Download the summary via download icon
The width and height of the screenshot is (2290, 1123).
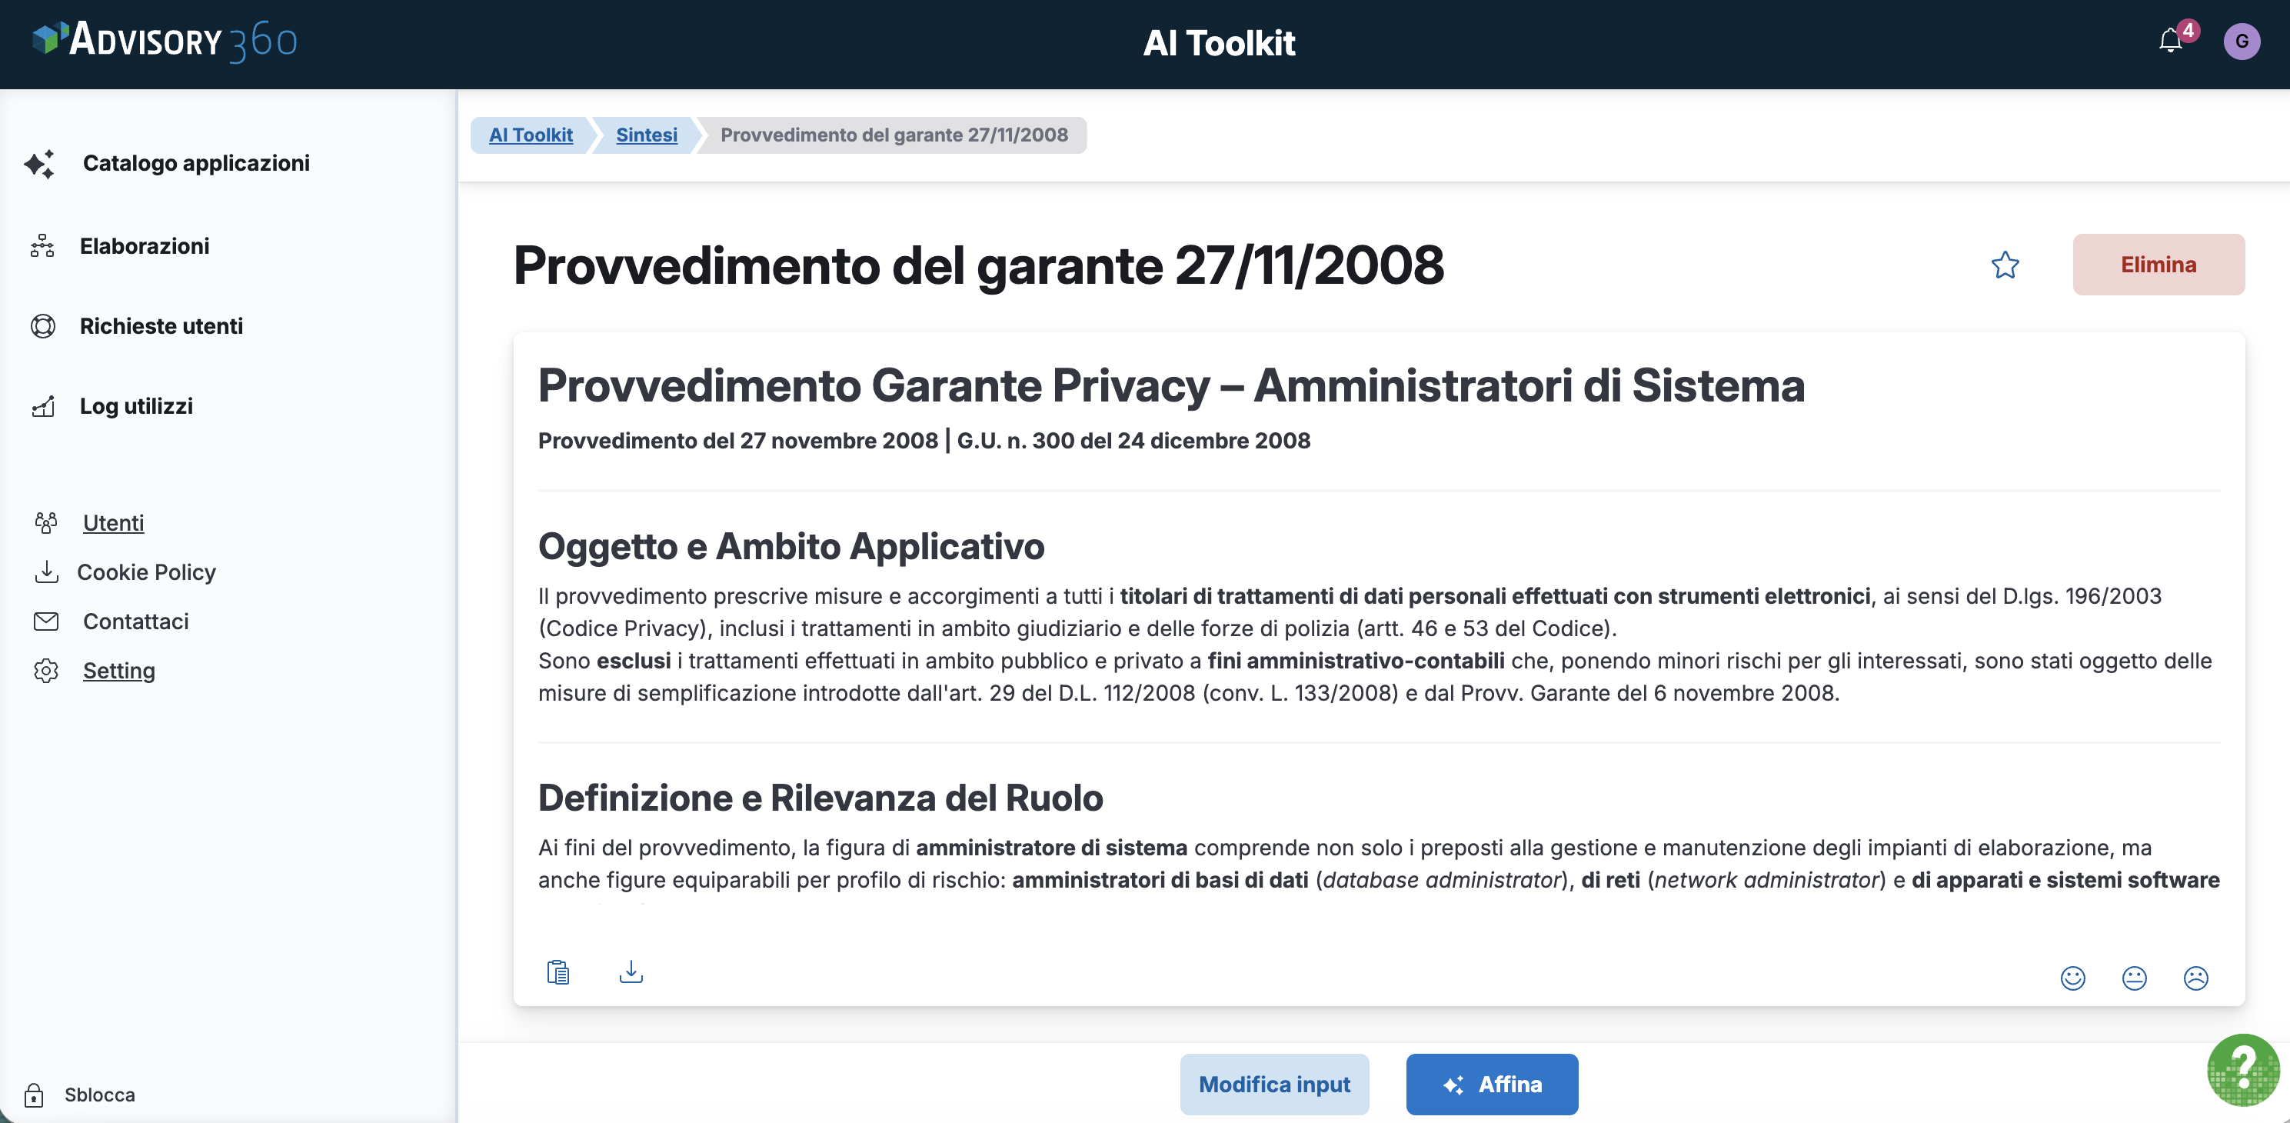click(x=631, y=971)
